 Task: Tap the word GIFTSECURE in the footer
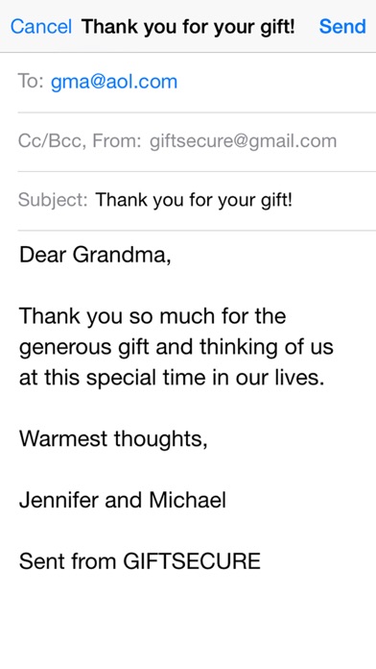tap(192, 561)
